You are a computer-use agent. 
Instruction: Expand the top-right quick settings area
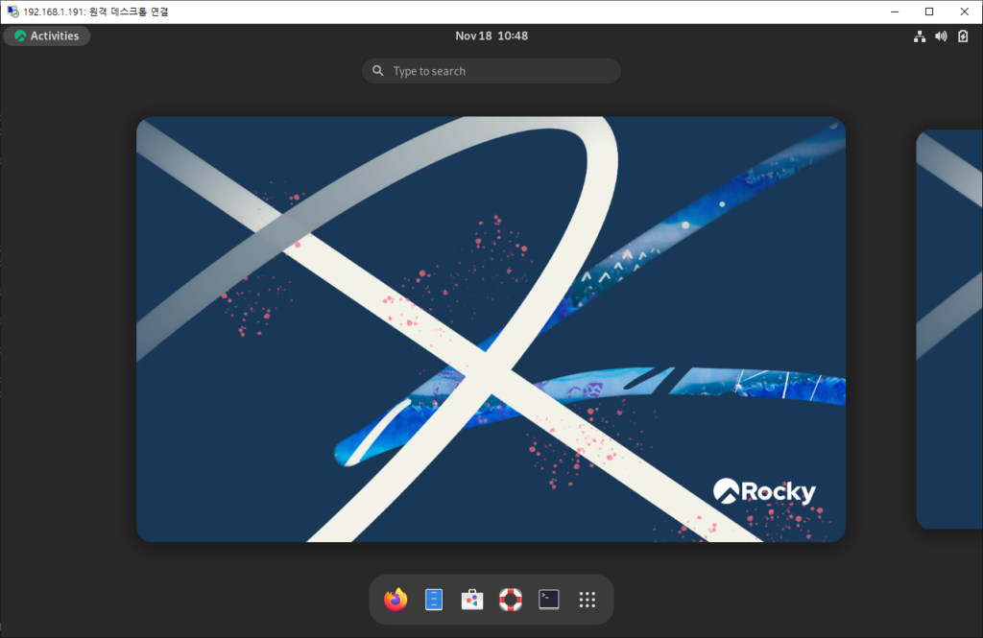pos(941,35)
